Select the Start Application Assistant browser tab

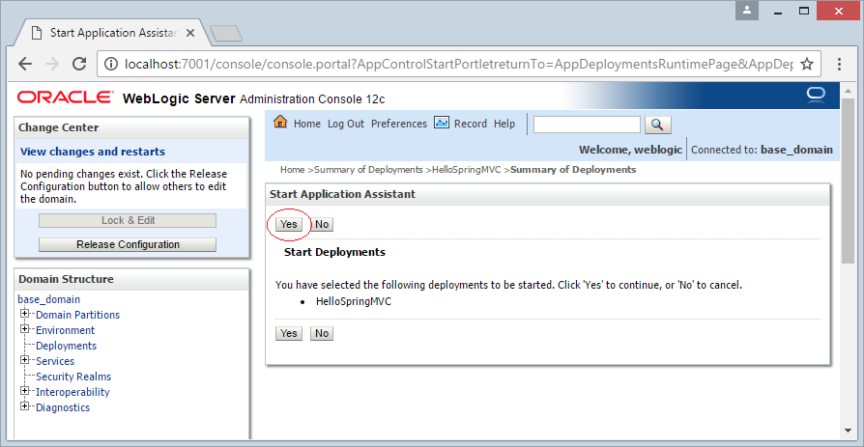coord(112,33)
